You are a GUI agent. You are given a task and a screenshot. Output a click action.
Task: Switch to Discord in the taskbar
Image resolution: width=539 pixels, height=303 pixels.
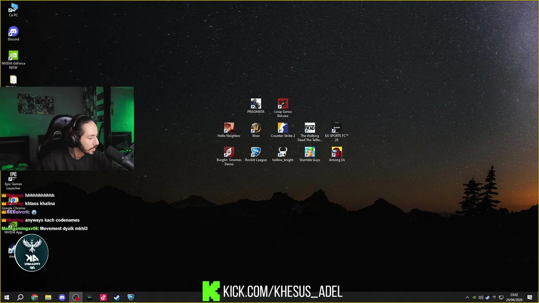click(x=62, y=298)
